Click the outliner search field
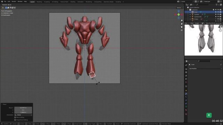The width and height of the screenshot is (223, 125). pos(202,5)
